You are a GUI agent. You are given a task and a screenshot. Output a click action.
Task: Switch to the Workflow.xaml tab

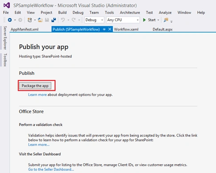tap(126, 29)
